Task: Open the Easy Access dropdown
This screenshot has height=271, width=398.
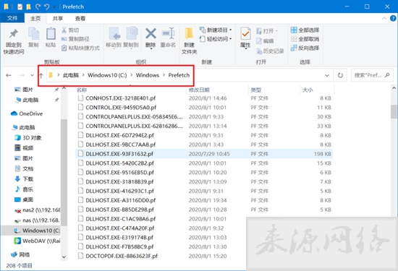Action: [230, 39]
